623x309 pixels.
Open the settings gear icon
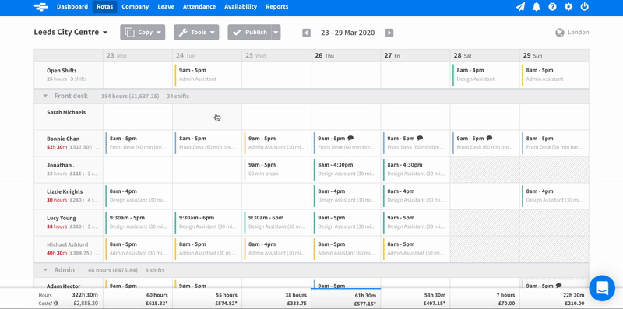(x=568, y=7)
